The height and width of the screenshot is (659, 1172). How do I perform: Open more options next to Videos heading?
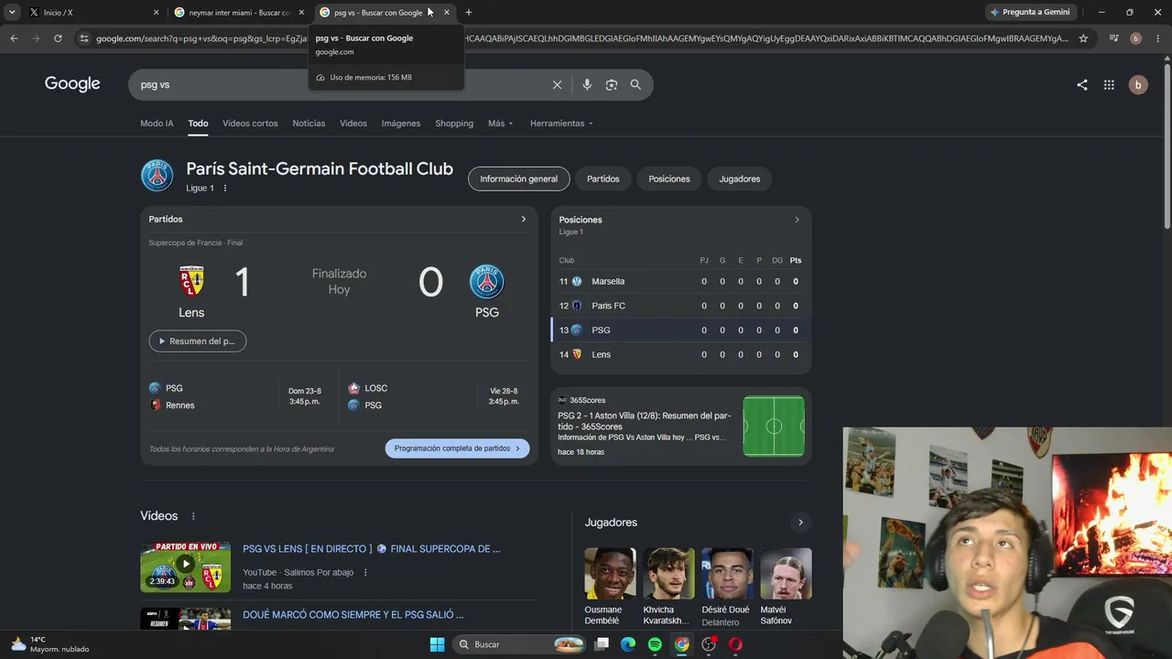point(193,516)
